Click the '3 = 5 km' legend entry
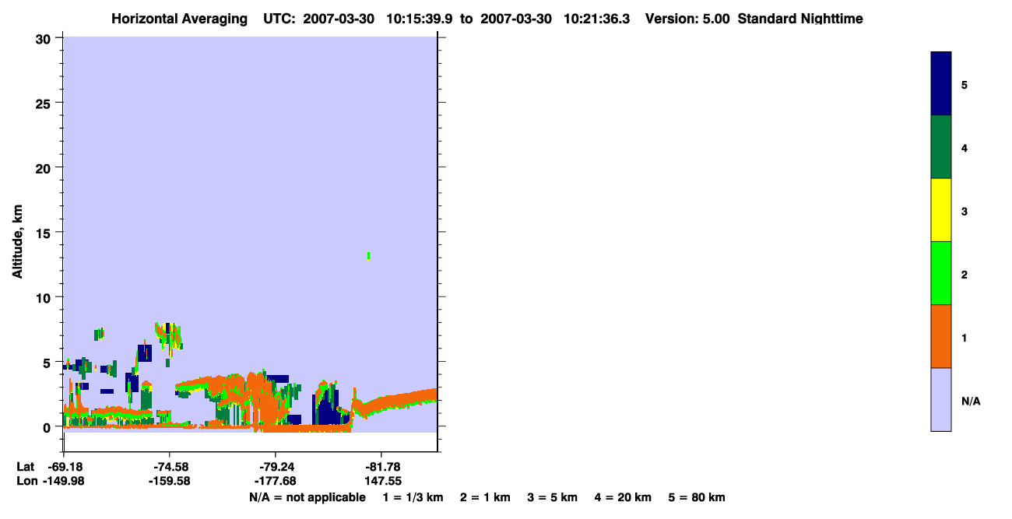Screen dimensions: 1012x519 (553, 497)
